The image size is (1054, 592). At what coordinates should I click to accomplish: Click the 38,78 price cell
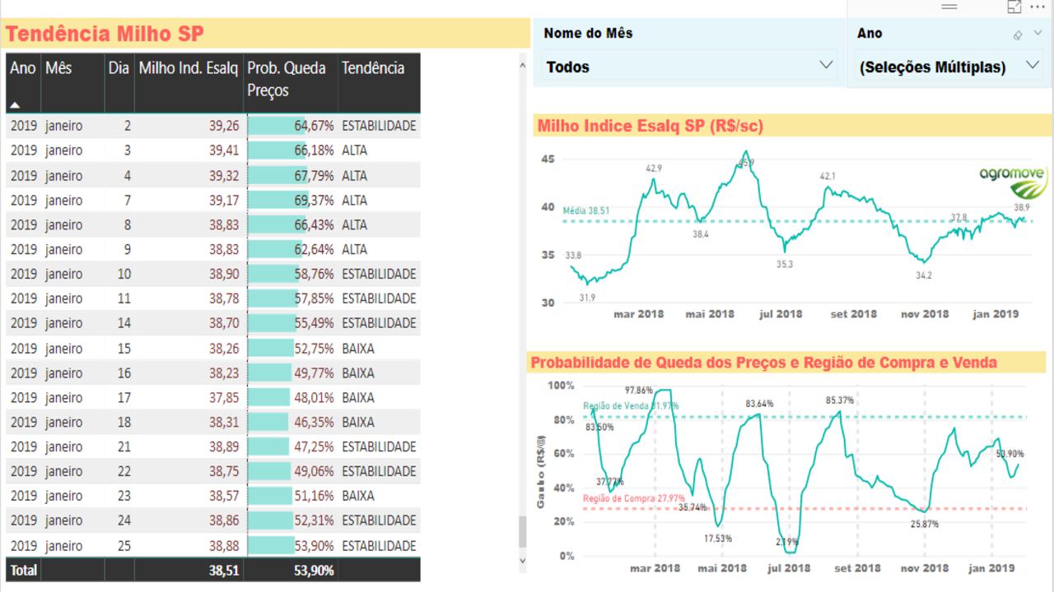point(189,298)
